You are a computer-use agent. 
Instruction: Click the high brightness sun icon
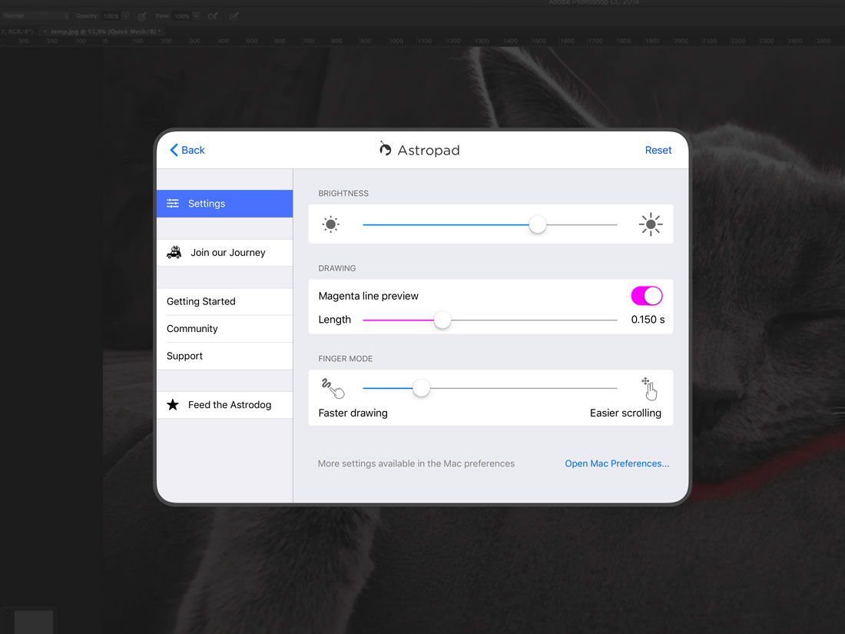(651, 224)
